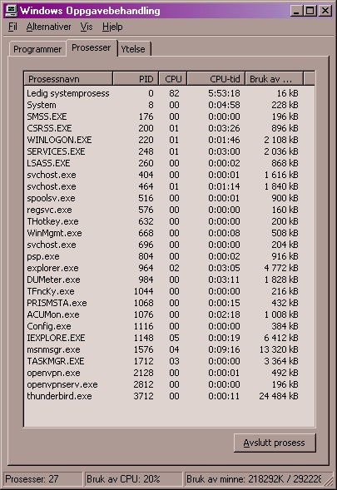Viewport: 337px width, 490px height.
Task: Select the openvpn.exe process
Action: click(x=169, y=373)
